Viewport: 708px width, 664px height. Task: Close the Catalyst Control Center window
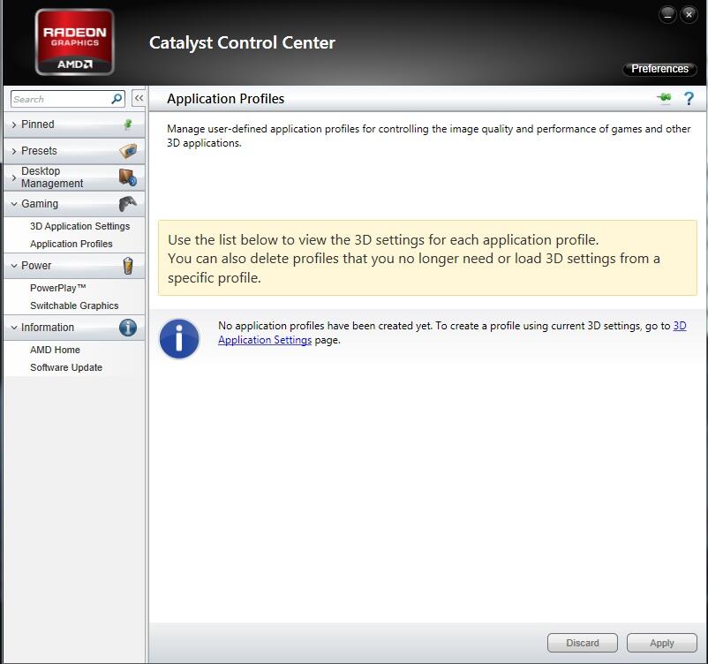[x=689, y=14]
